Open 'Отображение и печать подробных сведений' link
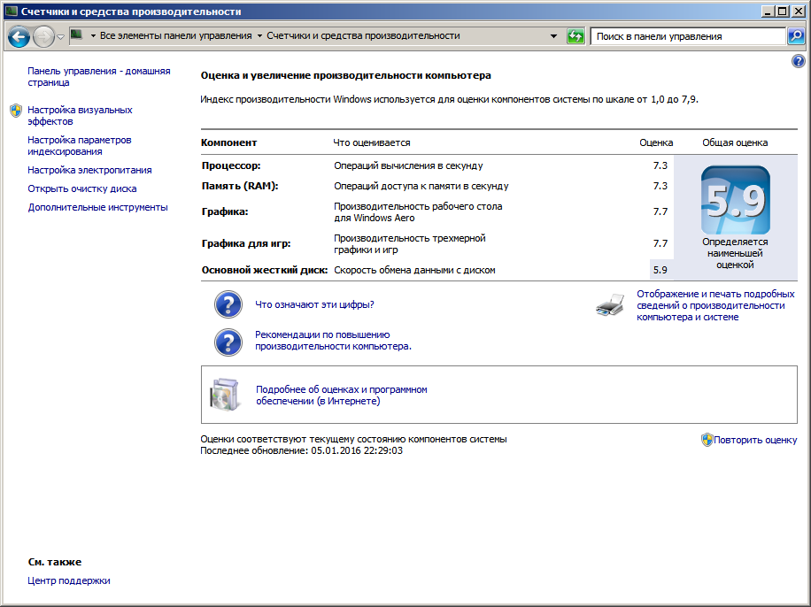This screenshot has height=607, width=811. tap(715, 305)
